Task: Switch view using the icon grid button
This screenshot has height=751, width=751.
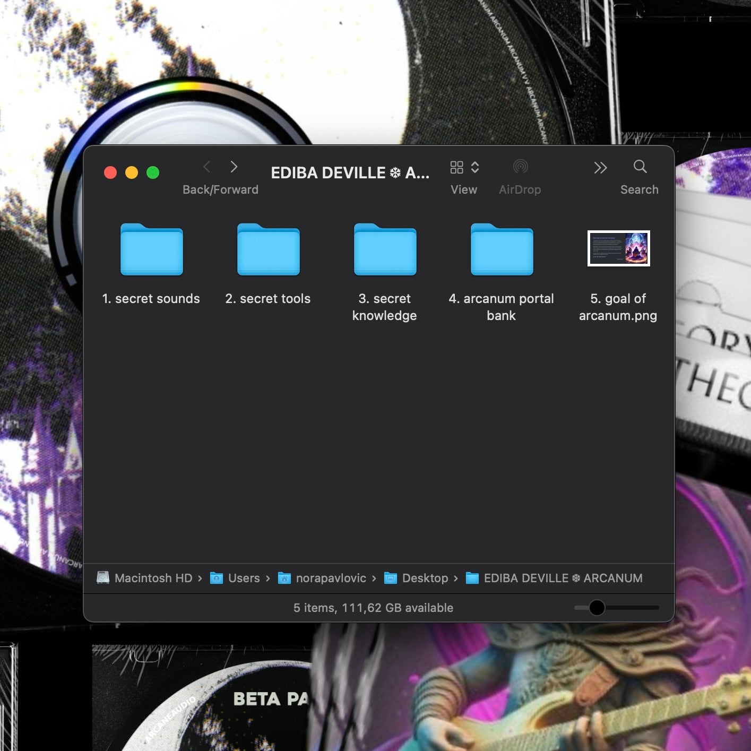Action: pos(456,167)
